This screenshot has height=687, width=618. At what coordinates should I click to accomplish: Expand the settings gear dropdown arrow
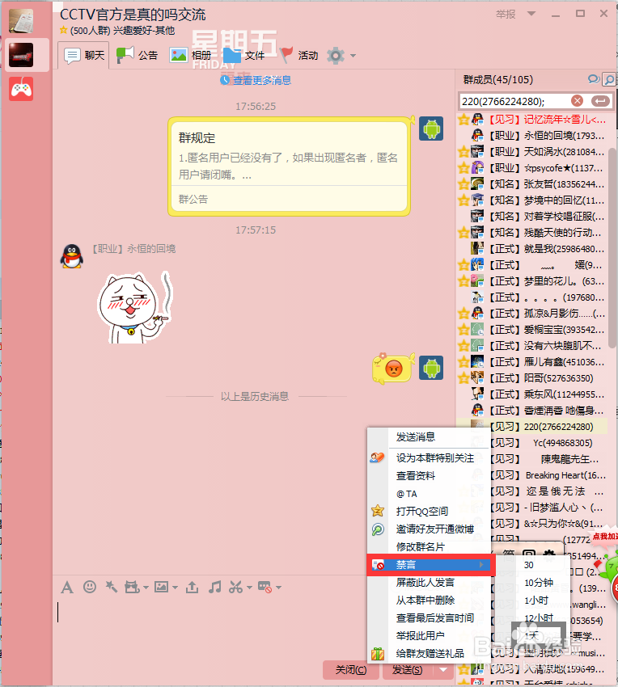(353, 56)
